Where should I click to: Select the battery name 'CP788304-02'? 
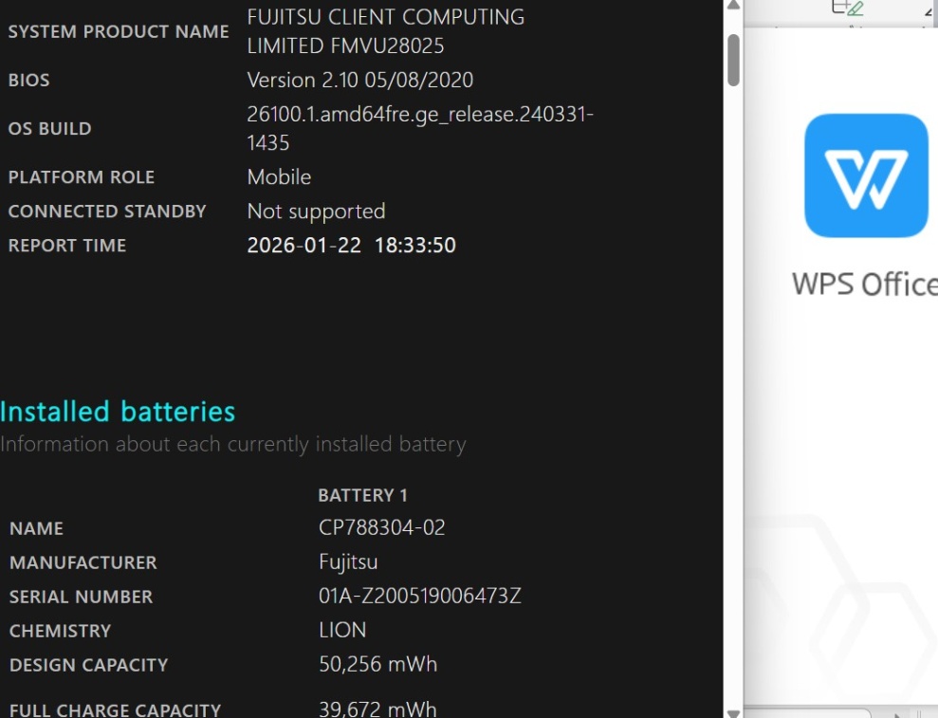point(381,527)
